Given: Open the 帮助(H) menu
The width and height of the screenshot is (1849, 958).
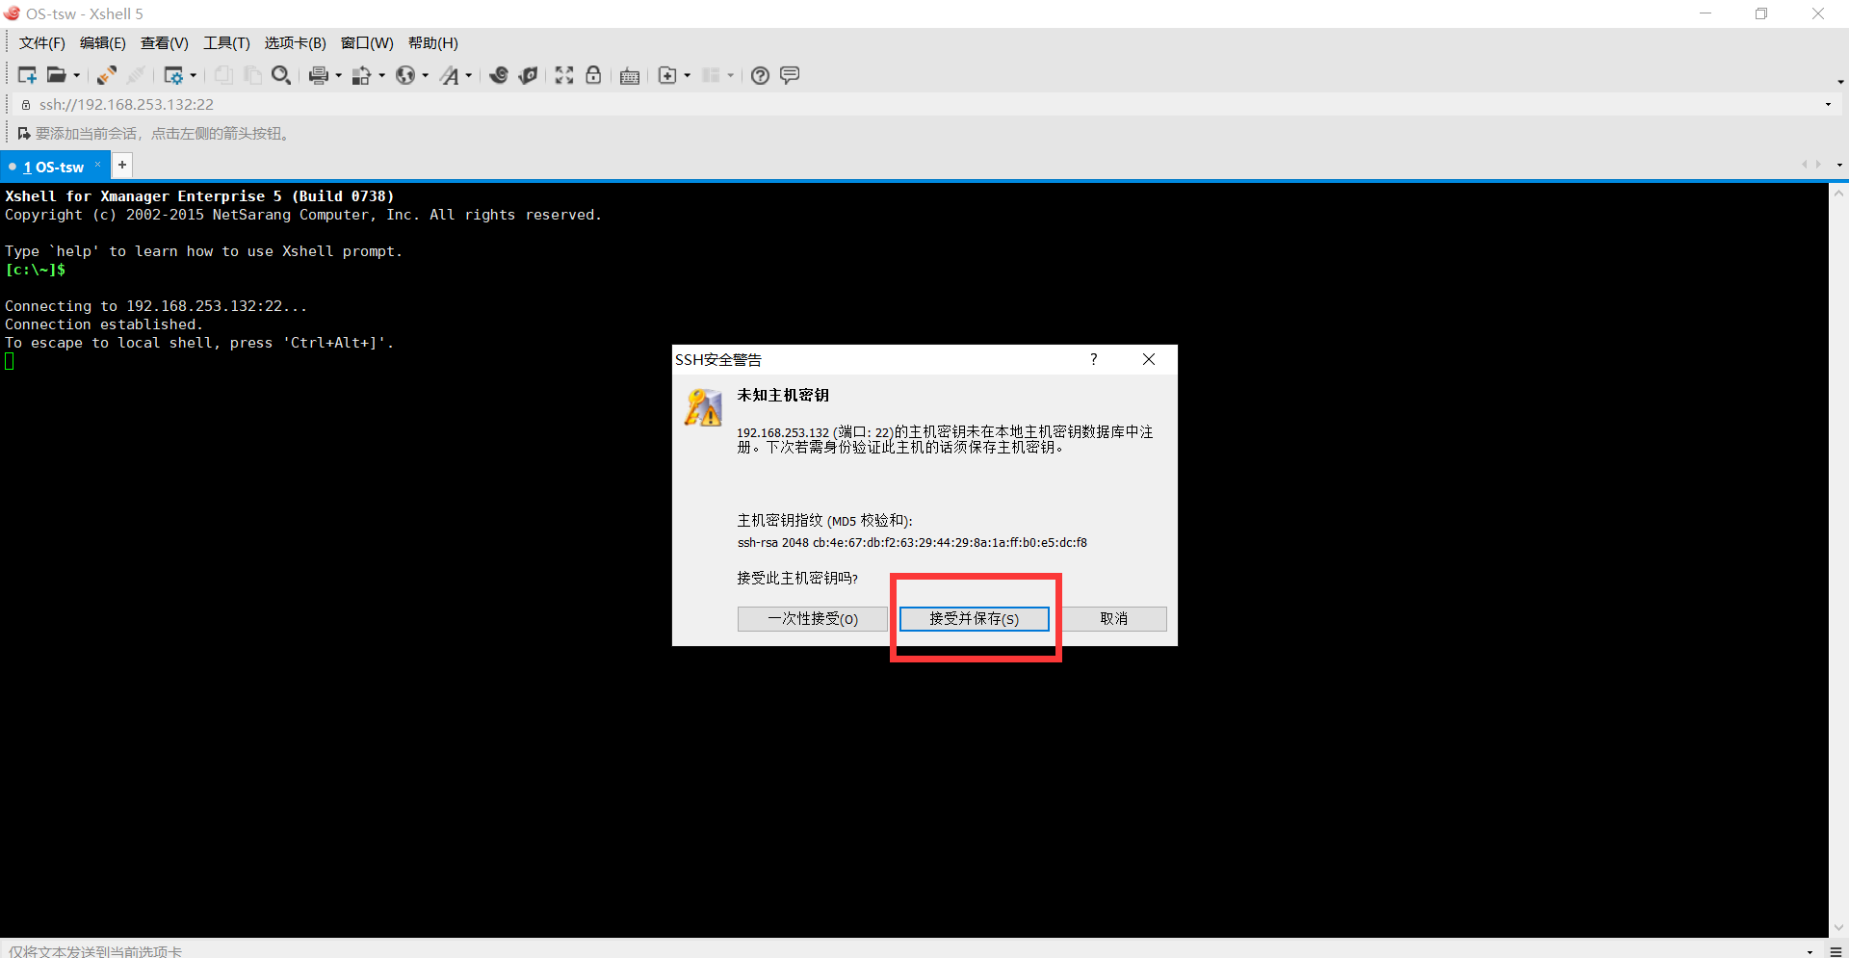Looking at the screenshot, I should coord(433,42).
